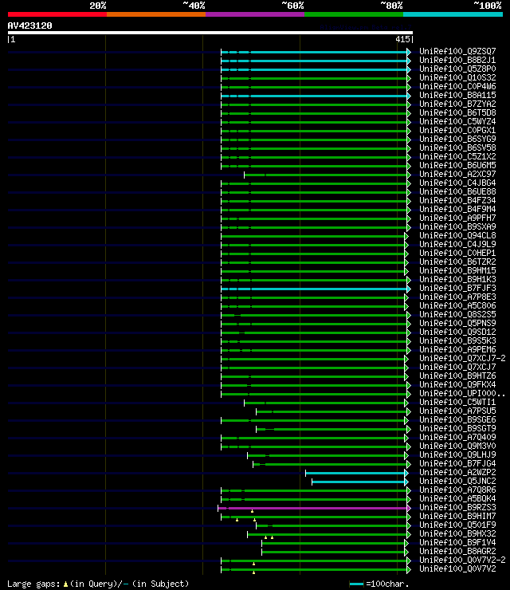Click the Large gaps legend text
This screenshot has width=510, height=590.
coord(98,584)
